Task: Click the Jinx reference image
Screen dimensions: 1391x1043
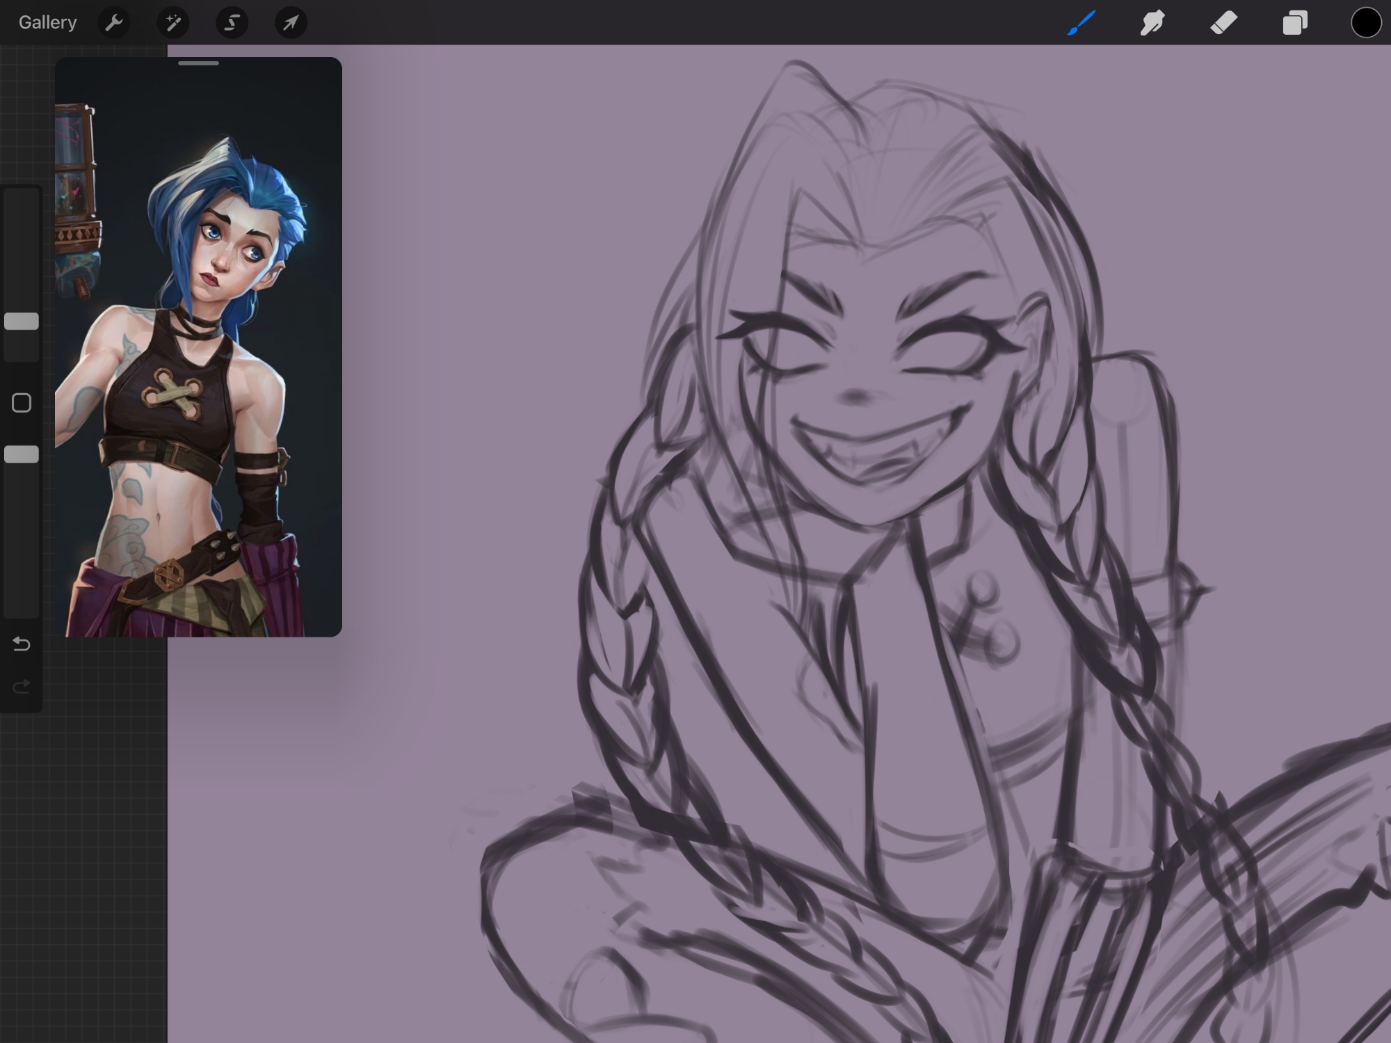Action: click(198, 347)
